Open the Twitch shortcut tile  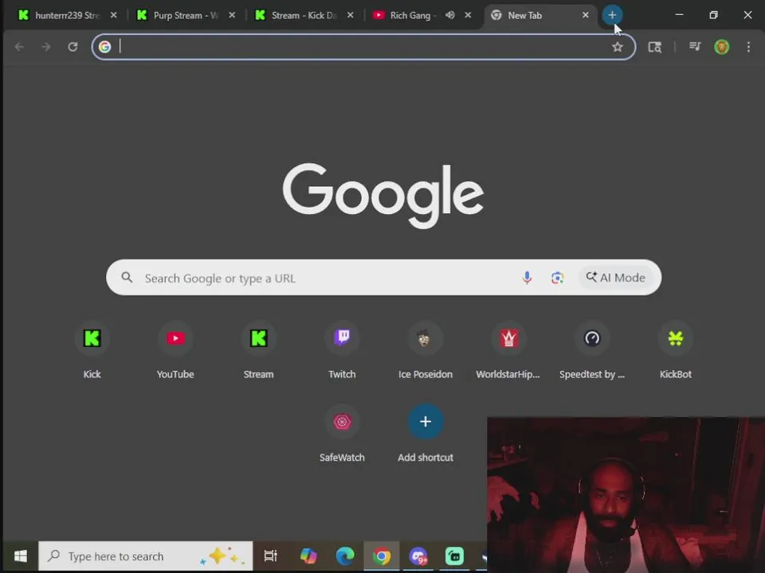pos(342,351)
